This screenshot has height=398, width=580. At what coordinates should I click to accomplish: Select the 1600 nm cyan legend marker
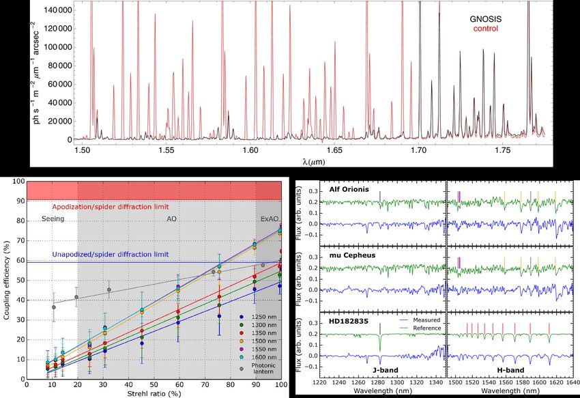pyautogui.click(x=242, y=357)
